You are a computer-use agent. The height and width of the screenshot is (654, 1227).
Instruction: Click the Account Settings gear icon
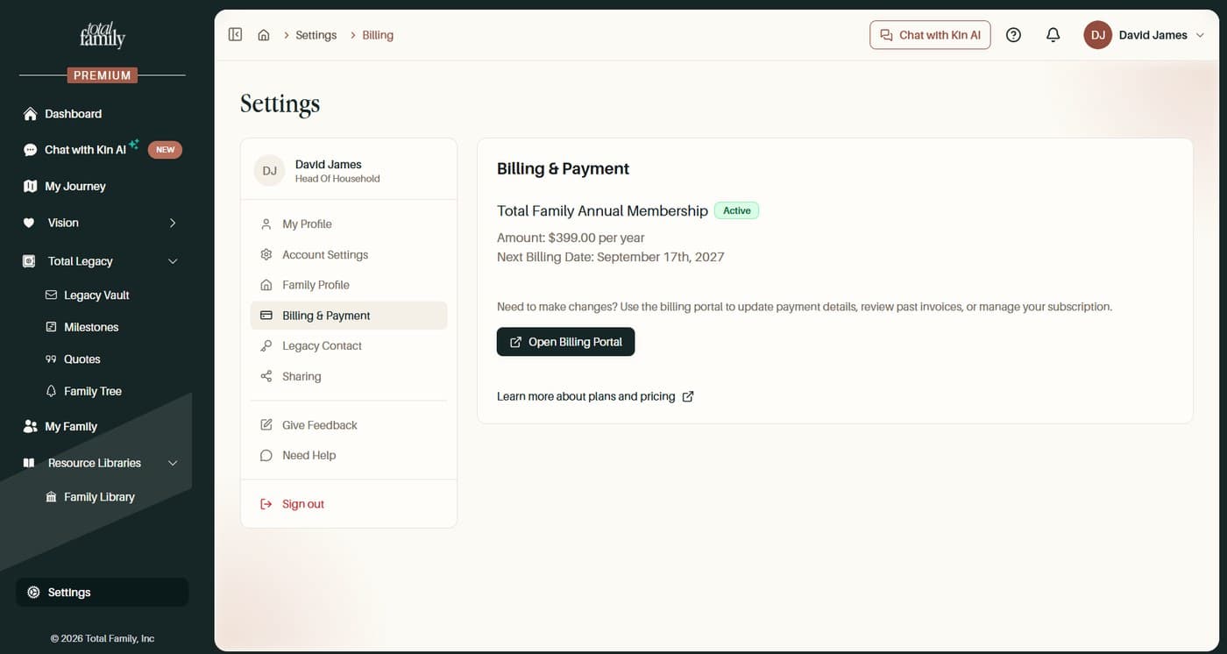(266, 254)
